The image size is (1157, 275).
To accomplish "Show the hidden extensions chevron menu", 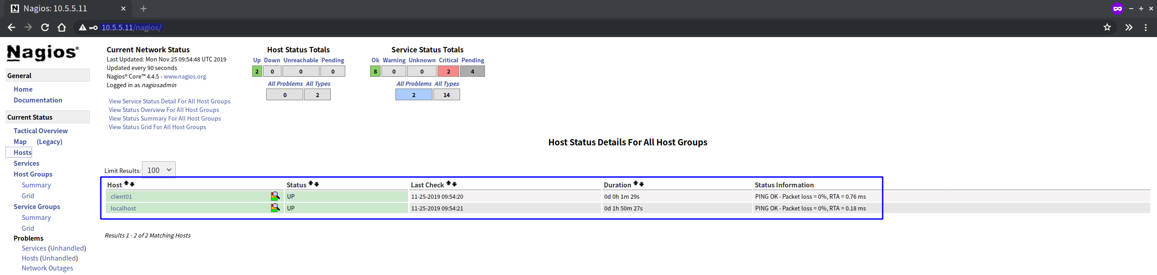I will click(1129, 28).
